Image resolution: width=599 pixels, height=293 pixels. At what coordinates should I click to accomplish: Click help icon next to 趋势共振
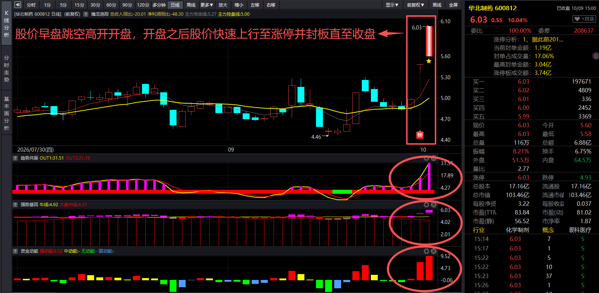[x=15, y=158]
